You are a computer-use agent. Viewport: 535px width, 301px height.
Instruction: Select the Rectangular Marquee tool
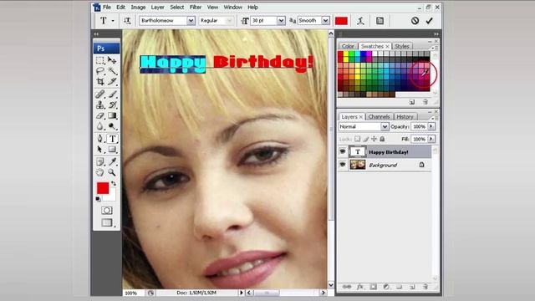click(x=100, y=60)
